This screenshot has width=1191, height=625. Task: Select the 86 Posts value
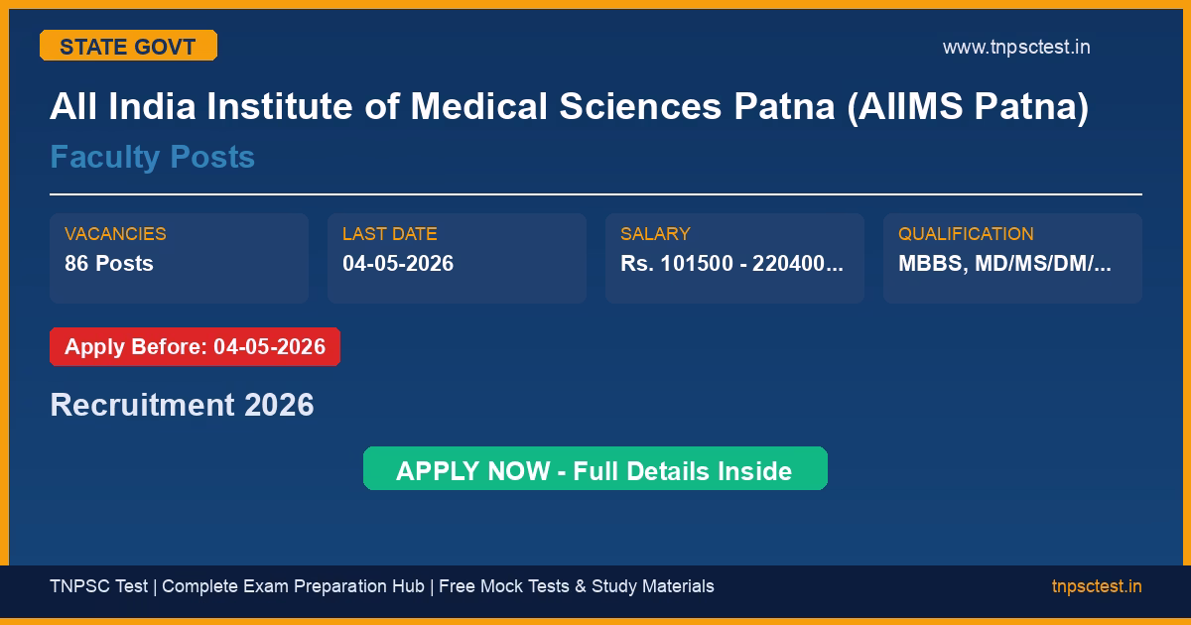coord(109,264)
